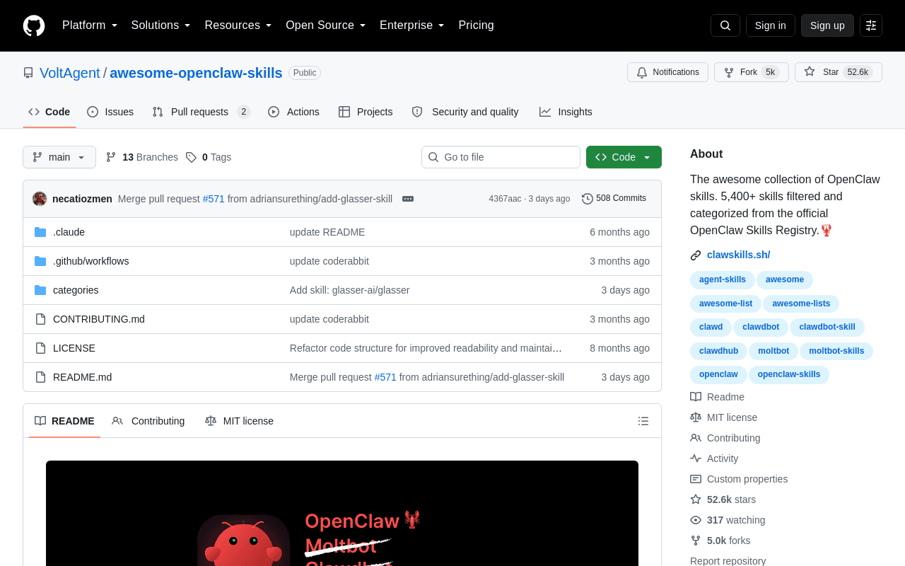The height and width of the screenshot is (566, 905).
Task: Visit the clawskills.sh website link
Action: (738, 255)
